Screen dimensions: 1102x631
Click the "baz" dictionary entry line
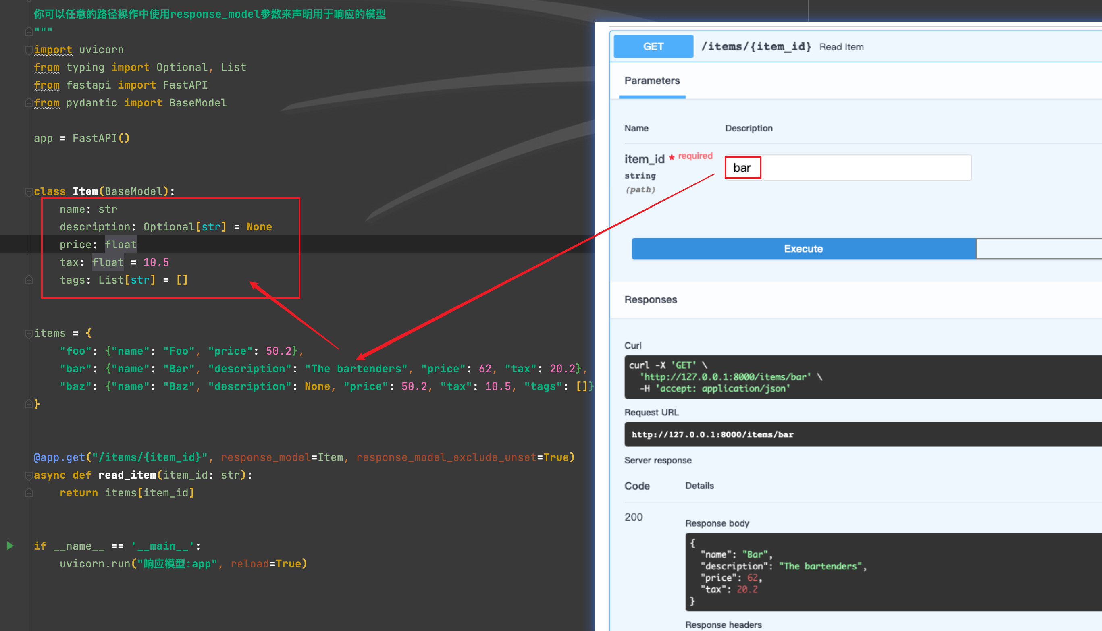pyautogui.click(x=327, y=386)
